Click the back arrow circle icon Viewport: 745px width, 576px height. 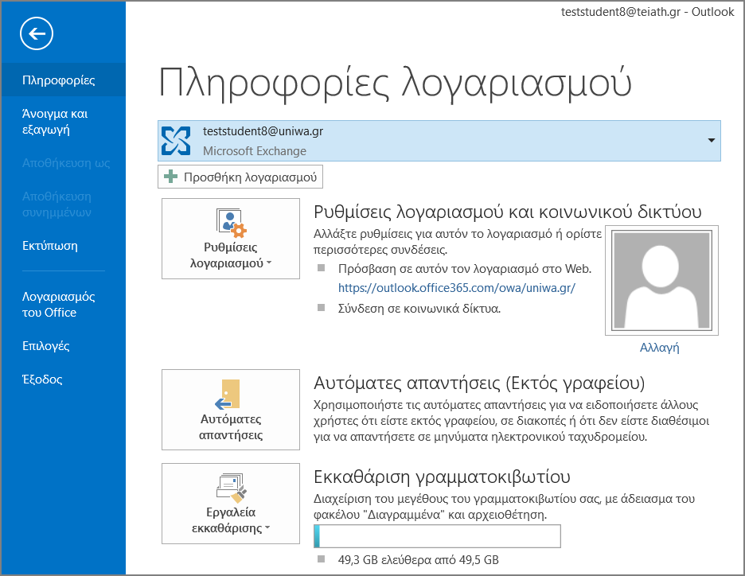[x=37, y=33]
